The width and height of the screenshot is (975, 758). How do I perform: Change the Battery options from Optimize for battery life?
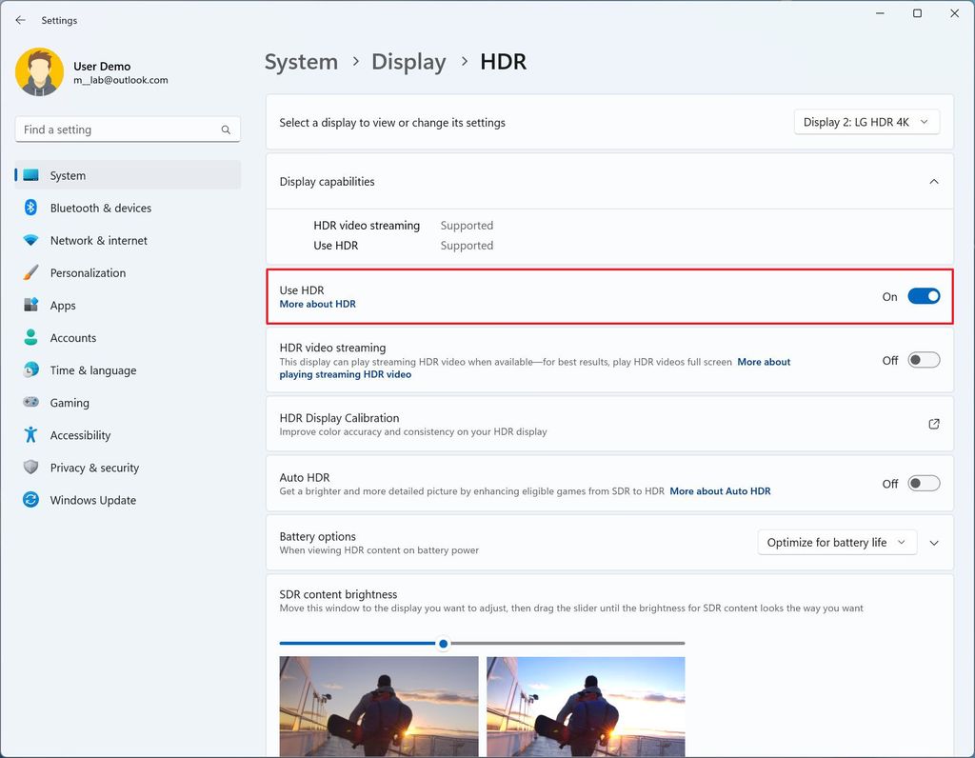click(x=836, y=541)
